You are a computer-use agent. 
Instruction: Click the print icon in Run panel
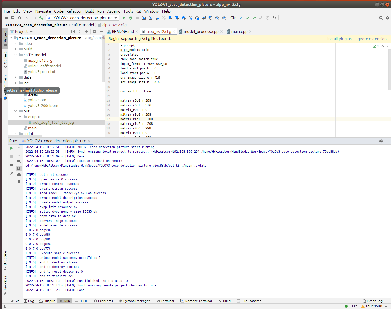pyautogui.click(x=19, y=175)
